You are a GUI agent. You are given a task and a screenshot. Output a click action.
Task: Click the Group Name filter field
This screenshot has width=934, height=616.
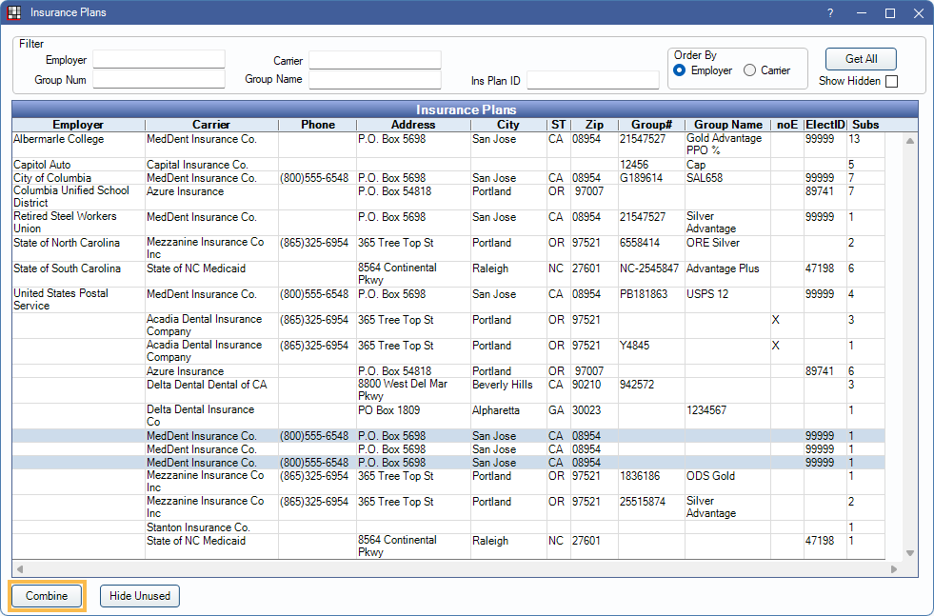tap(374, 80)
